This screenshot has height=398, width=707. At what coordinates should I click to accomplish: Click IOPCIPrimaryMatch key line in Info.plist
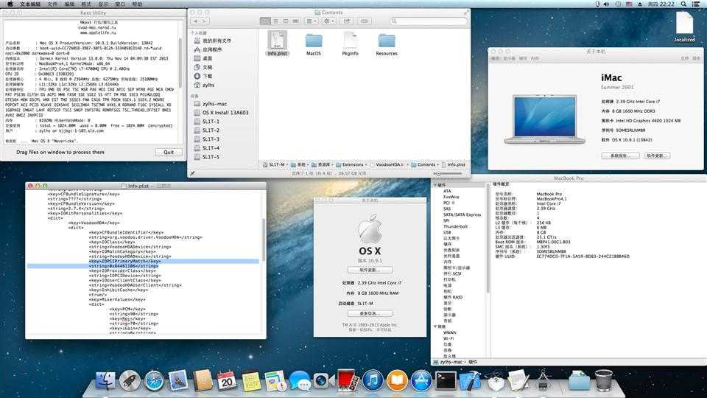click(x=125, y=261)
